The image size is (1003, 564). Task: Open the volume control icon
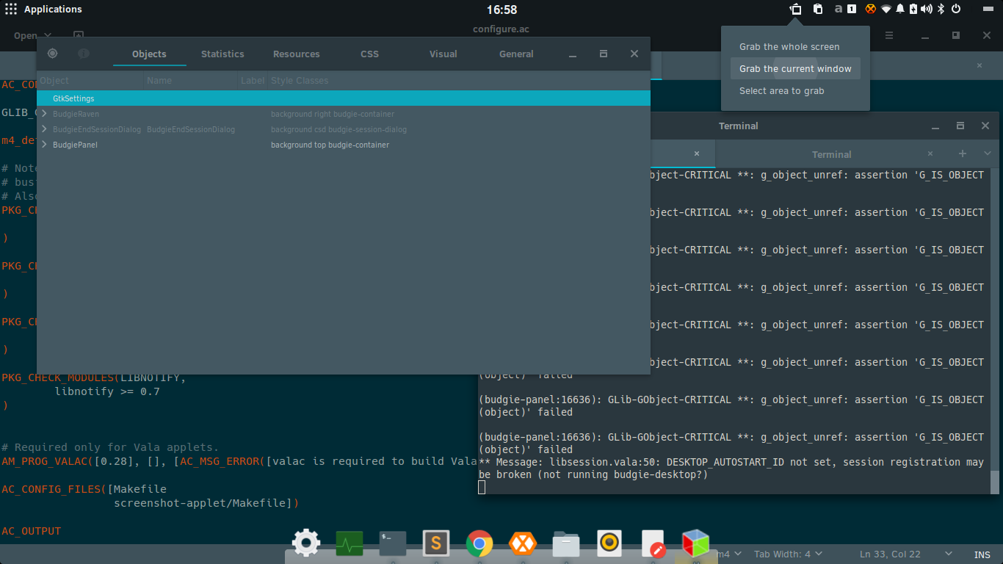(927, 10)
